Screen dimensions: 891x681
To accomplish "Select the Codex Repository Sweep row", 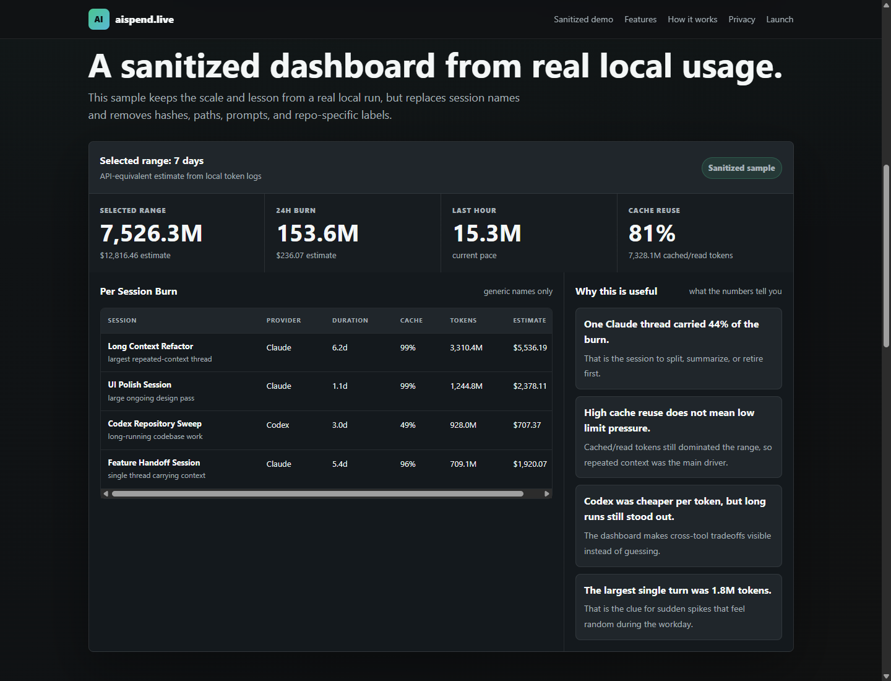I will [x=326, y=430].
